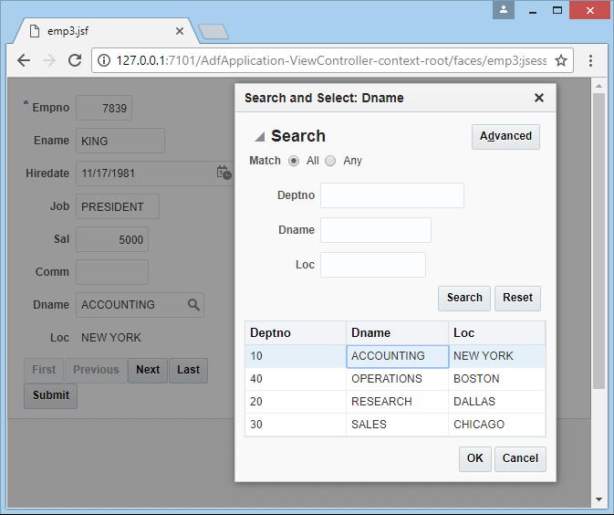Image resolution: width=614 pixels, height=515 pixels.
Task: Click the page vertical scrollbar thumb
Action: pos(598,241)
